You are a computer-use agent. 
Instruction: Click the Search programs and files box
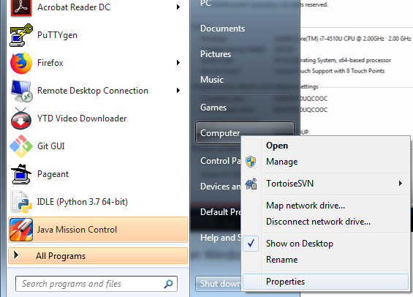(x=96, y=284)
